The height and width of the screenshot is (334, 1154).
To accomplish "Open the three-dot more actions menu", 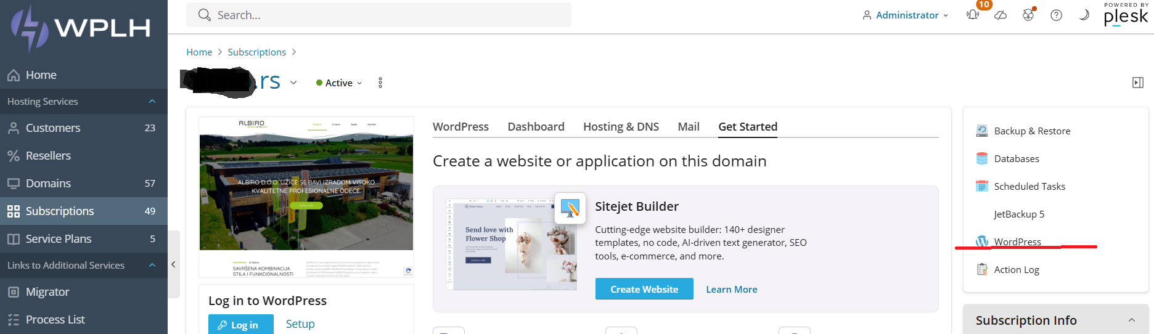I will [x=380, y=83].
